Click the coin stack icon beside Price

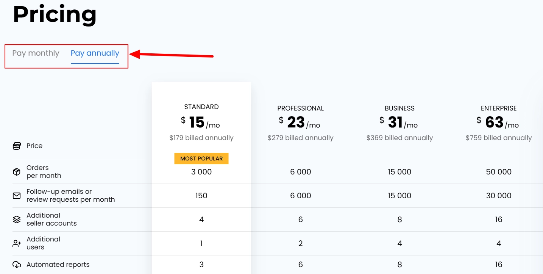point(17,146)
